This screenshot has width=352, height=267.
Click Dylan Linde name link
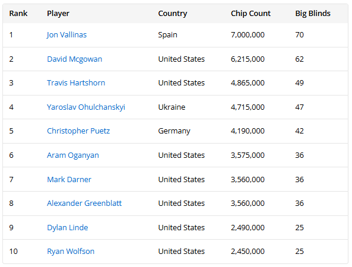tap(67, 228)
